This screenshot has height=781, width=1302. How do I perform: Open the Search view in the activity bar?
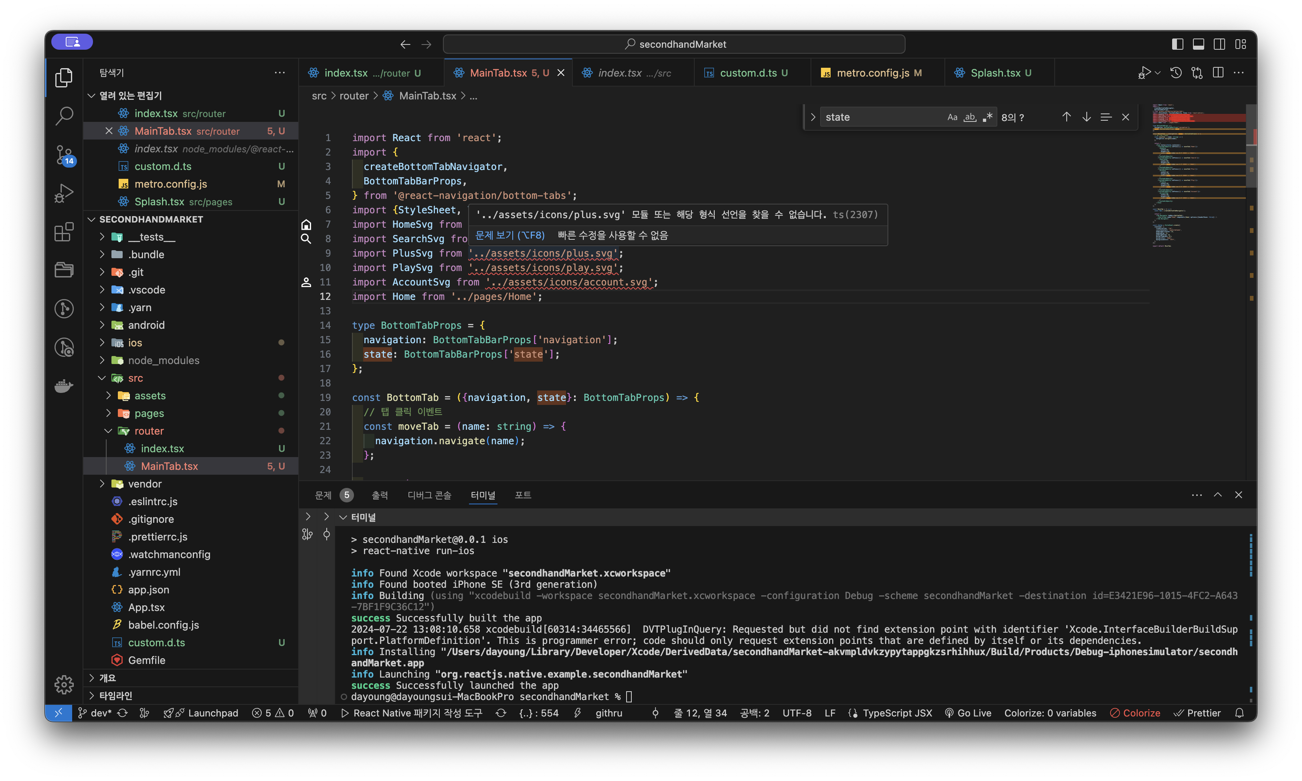point(64,116)
